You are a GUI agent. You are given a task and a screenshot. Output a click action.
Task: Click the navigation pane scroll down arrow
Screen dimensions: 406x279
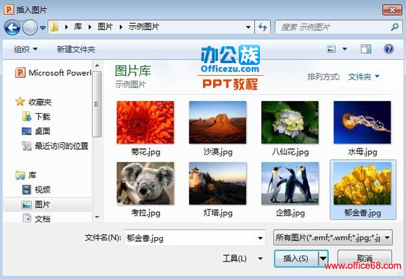coord(97,217)
